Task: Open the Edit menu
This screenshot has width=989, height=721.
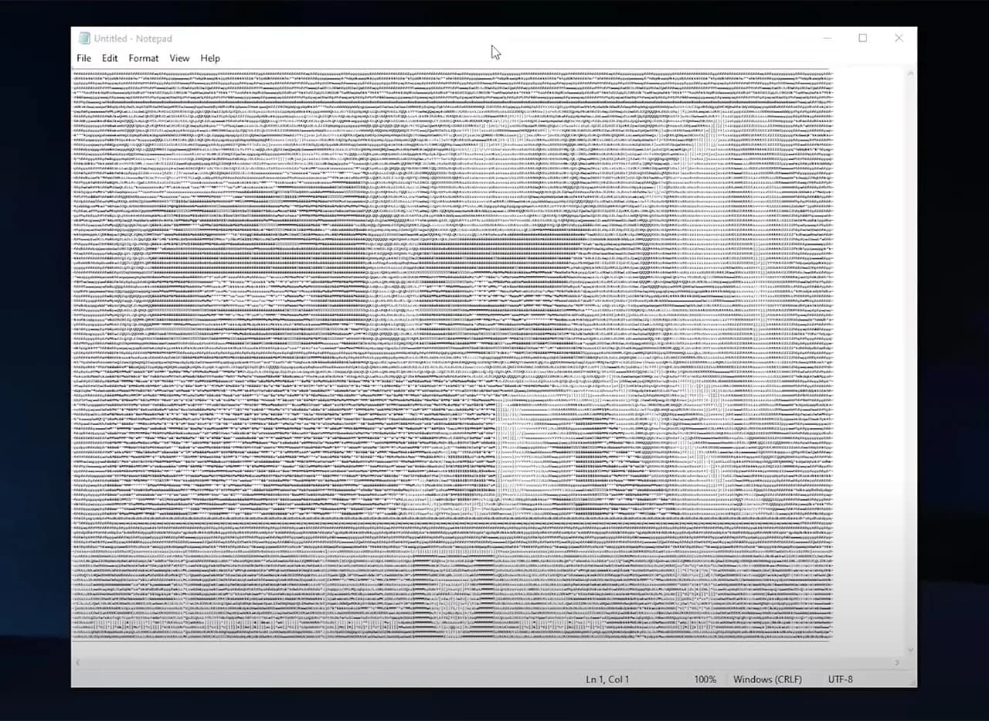Action: [110, 58]
